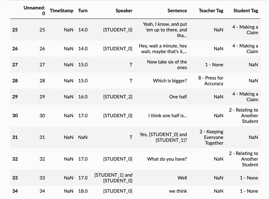This screenshot has height=199, width=269.
Task: Select row index 31
Action: point(15,137)
